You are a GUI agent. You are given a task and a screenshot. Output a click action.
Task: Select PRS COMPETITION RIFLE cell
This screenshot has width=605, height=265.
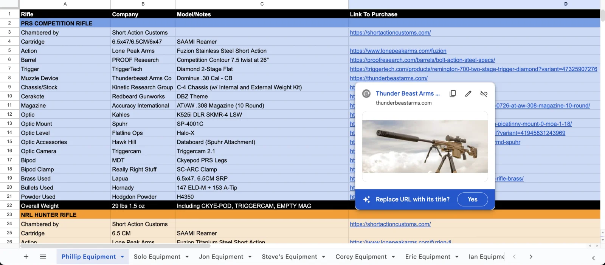65,23
